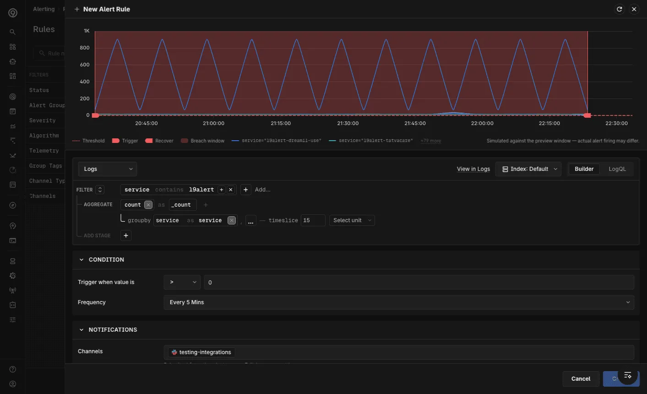647x394 pixels.
Task: Click the _count alias input
Action: click(183, 205)
